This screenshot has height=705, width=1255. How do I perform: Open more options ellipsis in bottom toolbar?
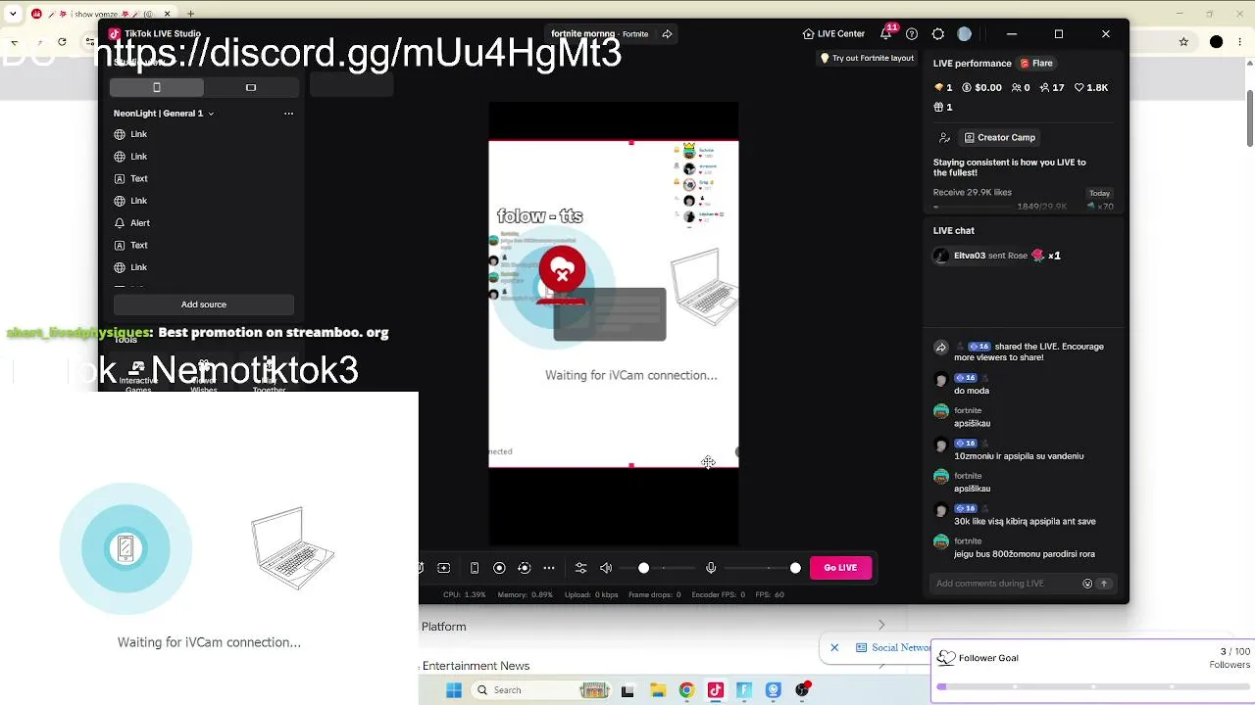pos(549,568)
